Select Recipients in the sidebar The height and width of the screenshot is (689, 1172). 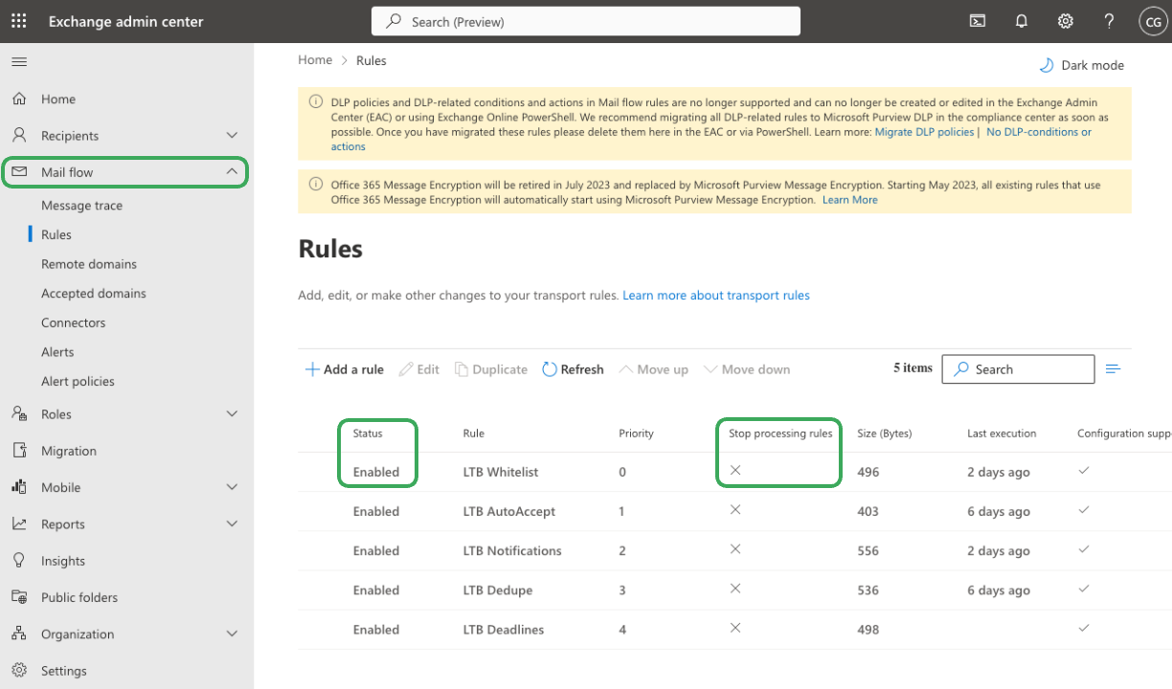click(70, 136)
